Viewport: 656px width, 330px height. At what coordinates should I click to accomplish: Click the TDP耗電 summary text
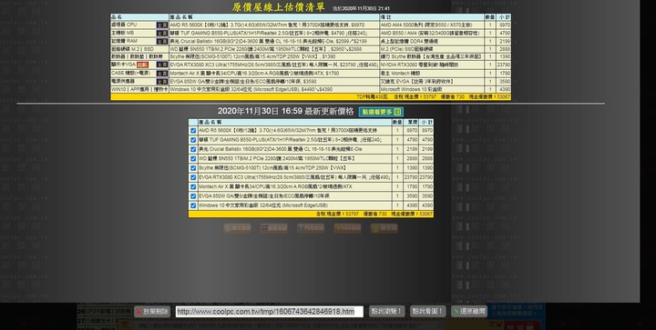(x=372, y=96)
